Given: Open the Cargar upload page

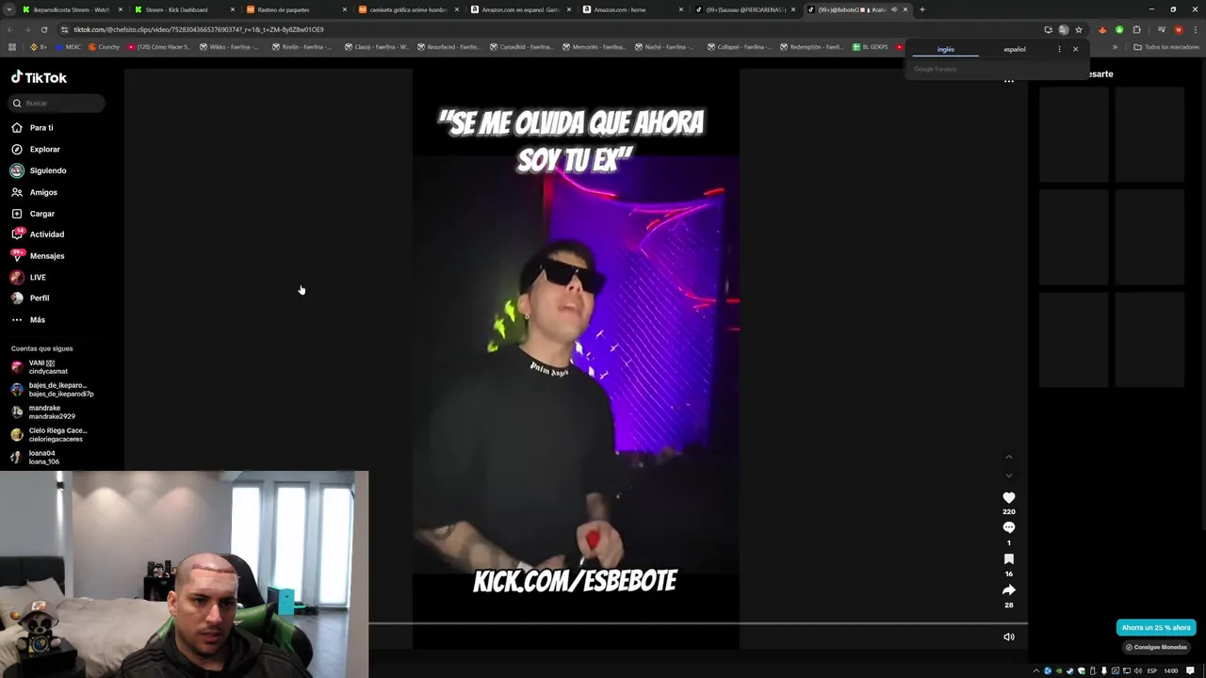Looking at the screenshot, I should 33,214.
